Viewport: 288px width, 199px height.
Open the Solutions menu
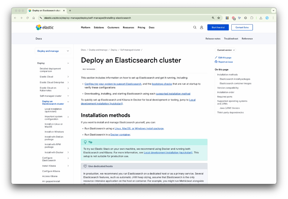click(99, 27)
